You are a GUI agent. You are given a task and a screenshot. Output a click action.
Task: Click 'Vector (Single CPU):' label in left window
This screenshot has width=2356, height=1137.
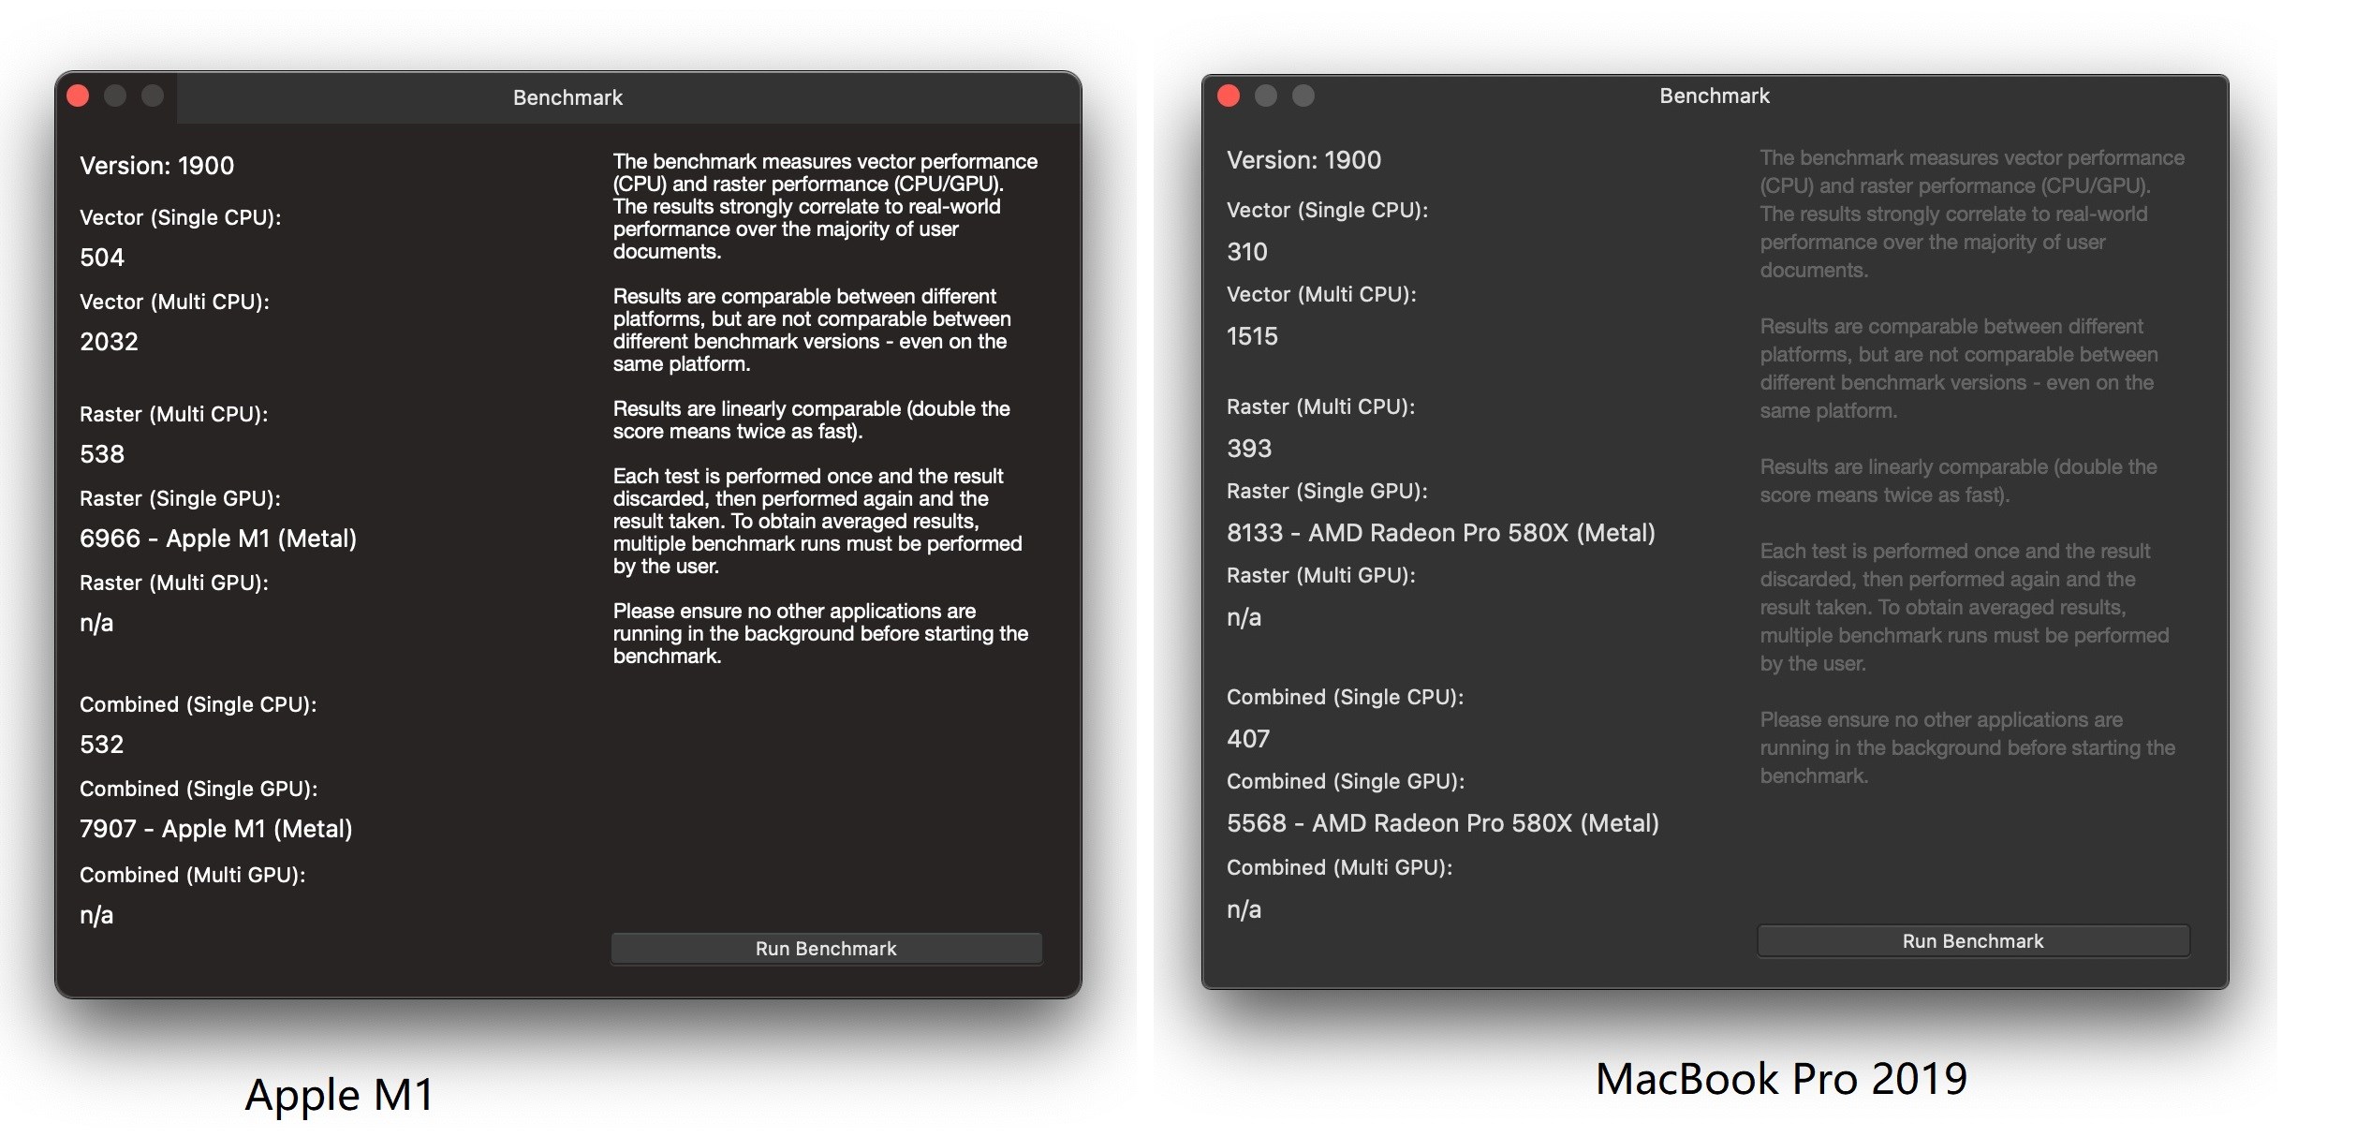(x=180, y=218)
